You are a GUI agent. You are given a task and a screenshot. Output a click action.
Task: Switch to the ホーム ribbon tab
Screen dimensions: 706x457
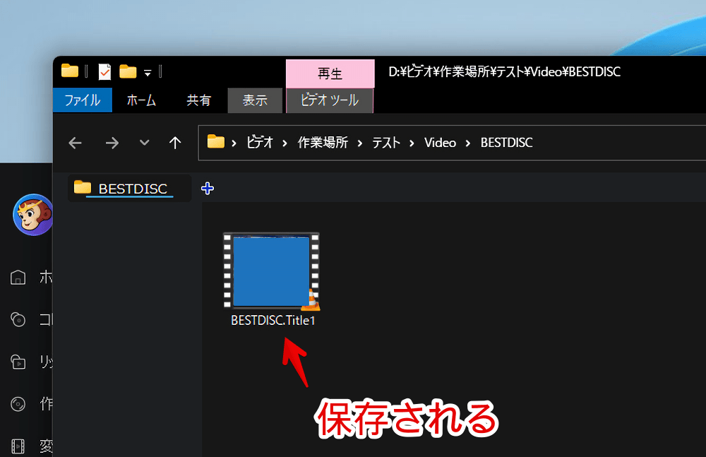pos(141,100)
